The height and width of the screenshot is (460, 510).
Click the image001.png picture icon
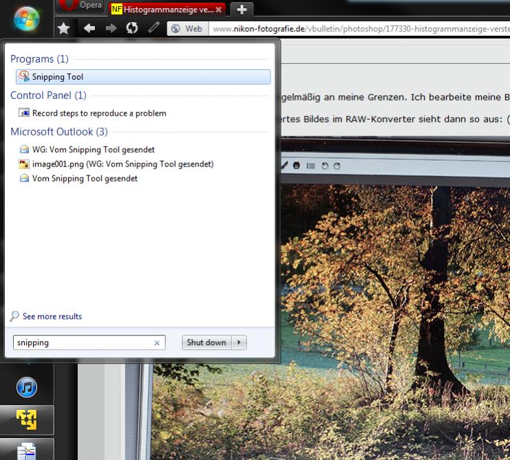point(24,164)
